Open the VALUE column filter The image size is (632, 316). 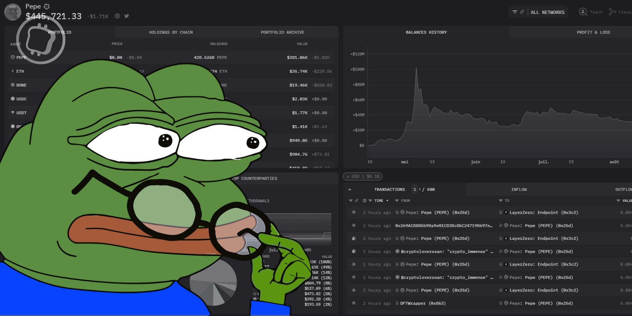[x=618, y=201]
